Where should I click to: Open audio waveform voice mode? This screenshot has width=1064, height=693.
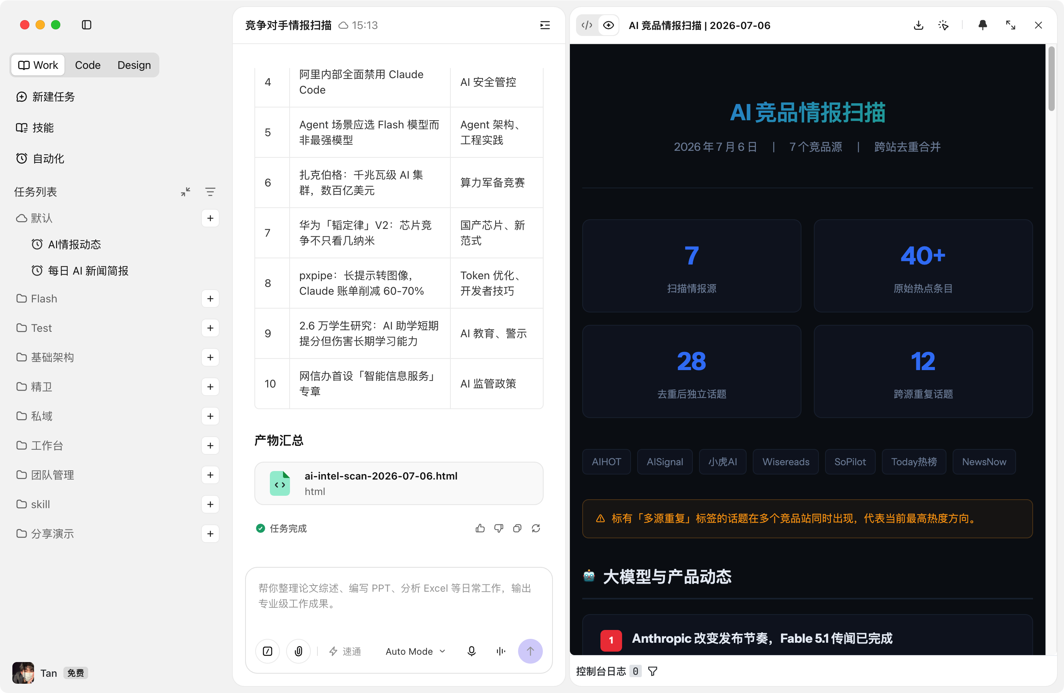[x=501, y=651]
